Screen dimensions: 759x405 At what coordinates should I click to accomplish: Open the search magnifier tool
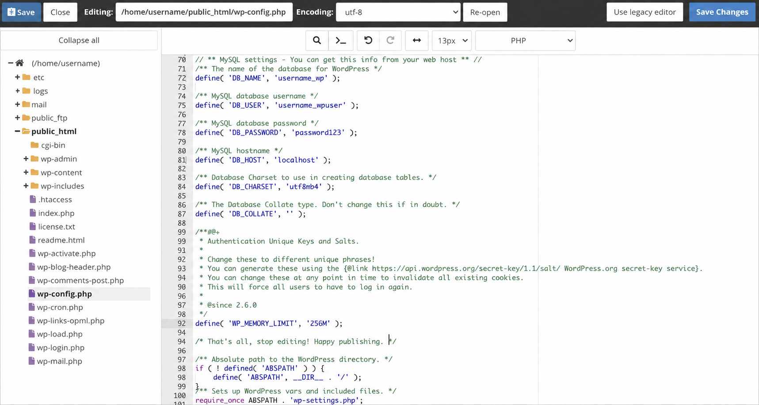317,41
